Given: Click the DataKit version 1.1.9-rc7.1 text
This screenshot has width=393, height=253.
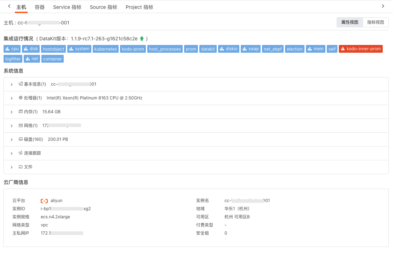Looking at the screenshot, I should tap(104, 39).
